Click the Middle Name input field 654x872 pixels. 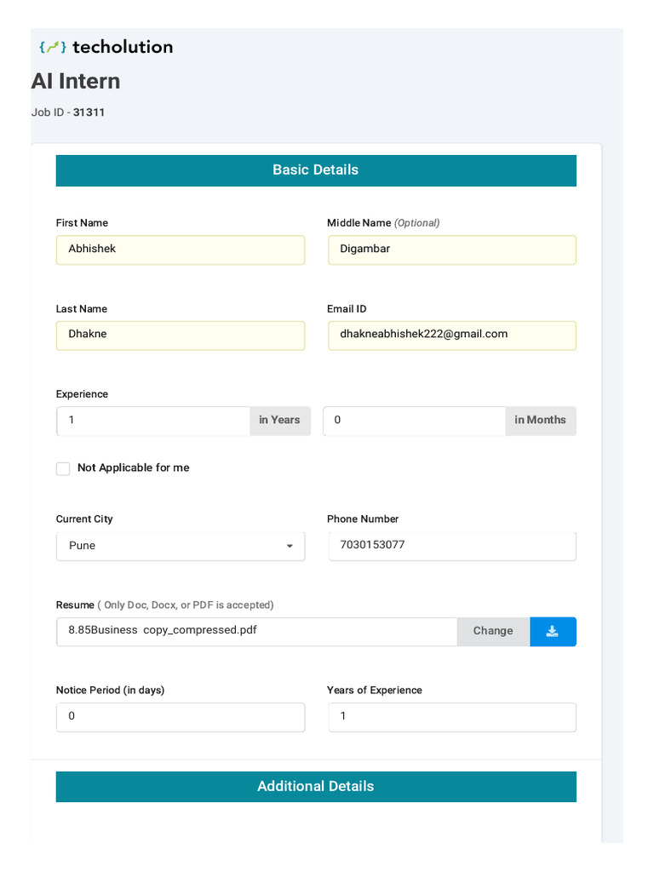tap(451, 250)
